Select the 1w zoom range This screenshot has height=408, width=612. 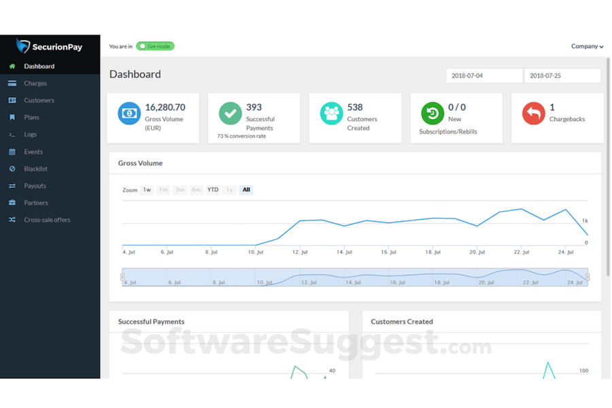pyautogui.click(x=146, y=190)
